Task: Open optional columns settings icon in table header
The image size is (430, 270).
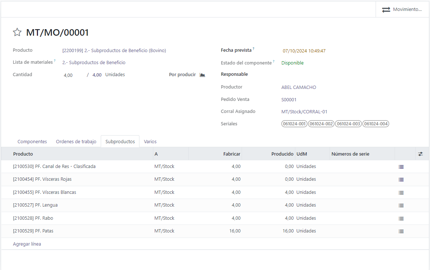Action: click(x=421, y=154)
